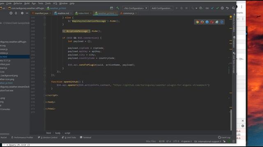Open Chrome browser preview icon in editor

[x=197, y=22]
